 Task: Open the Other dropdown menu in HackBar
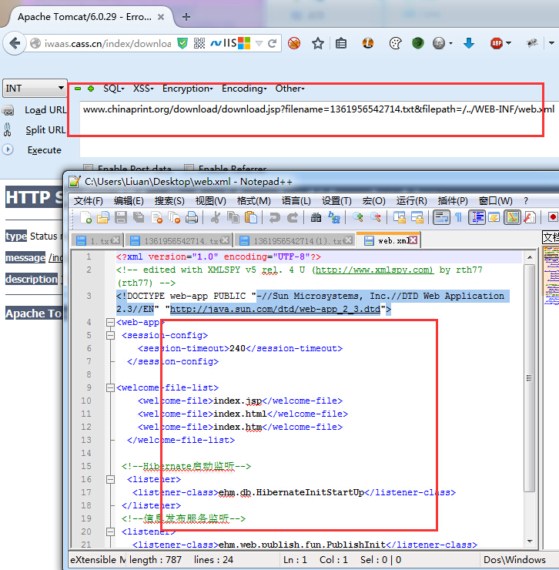click(x=290, y=89)
